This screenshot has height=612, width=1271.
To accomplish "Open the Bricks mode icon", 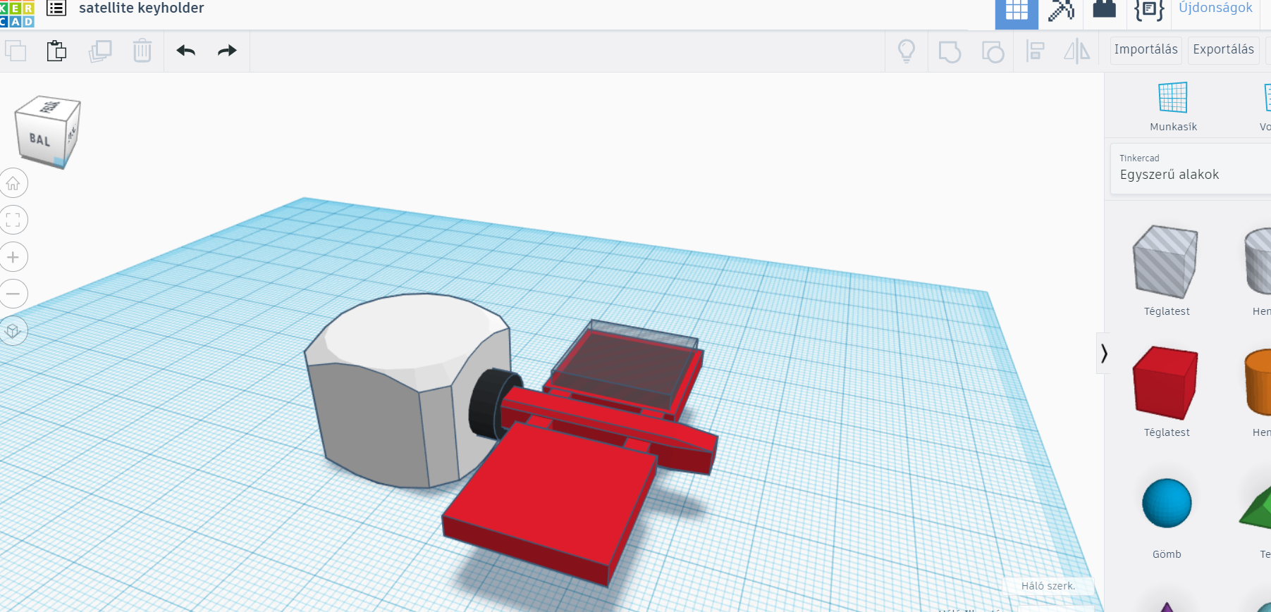I will pyautogui.click(x=1104, y=9).
